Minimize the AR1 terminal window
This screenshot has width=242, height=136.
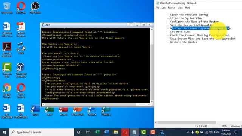(137, 25)
